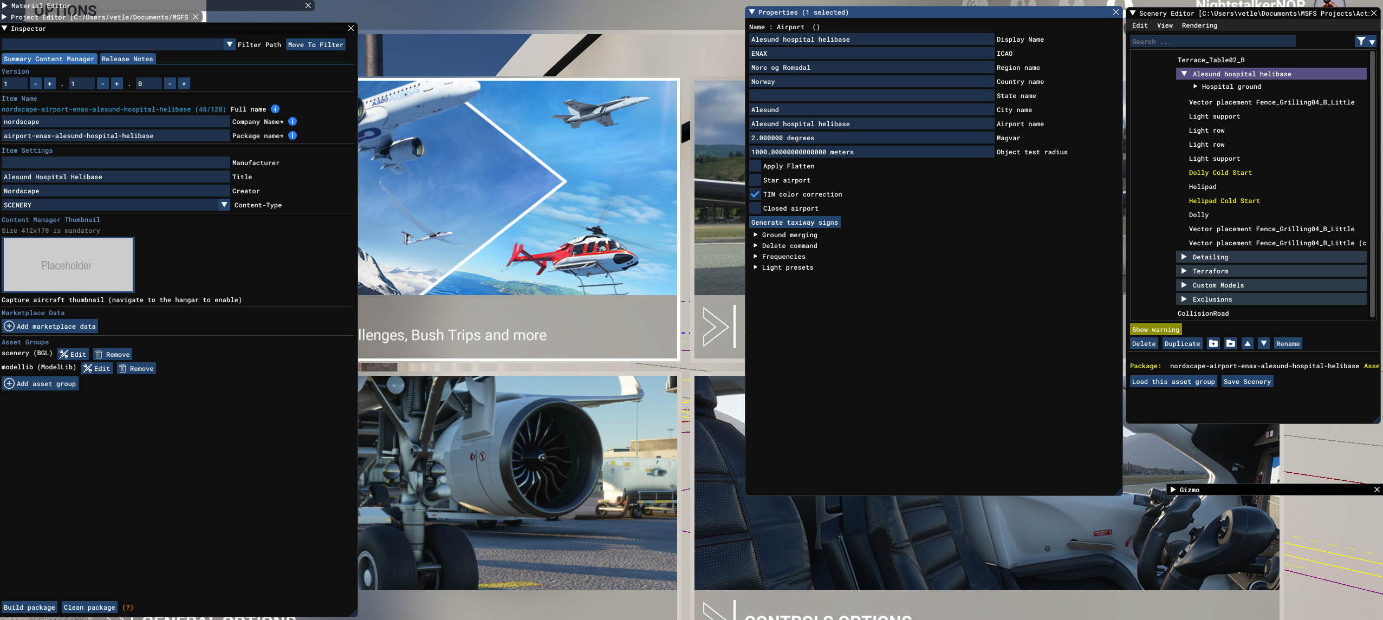
Task: Select Helipad Cold Start in scenery tree
Action: [x=1224, y=200]
